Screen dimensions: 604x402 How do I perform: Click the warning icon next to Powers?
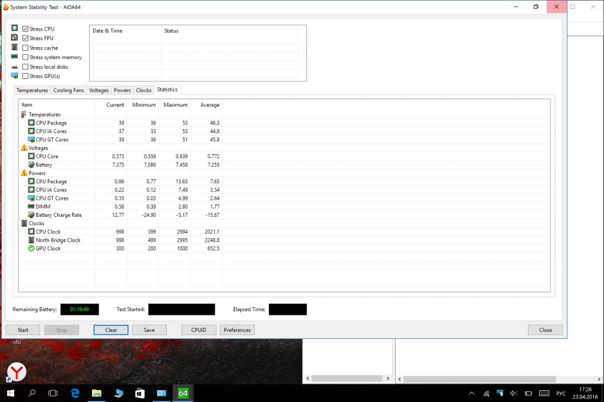(24, 173)
